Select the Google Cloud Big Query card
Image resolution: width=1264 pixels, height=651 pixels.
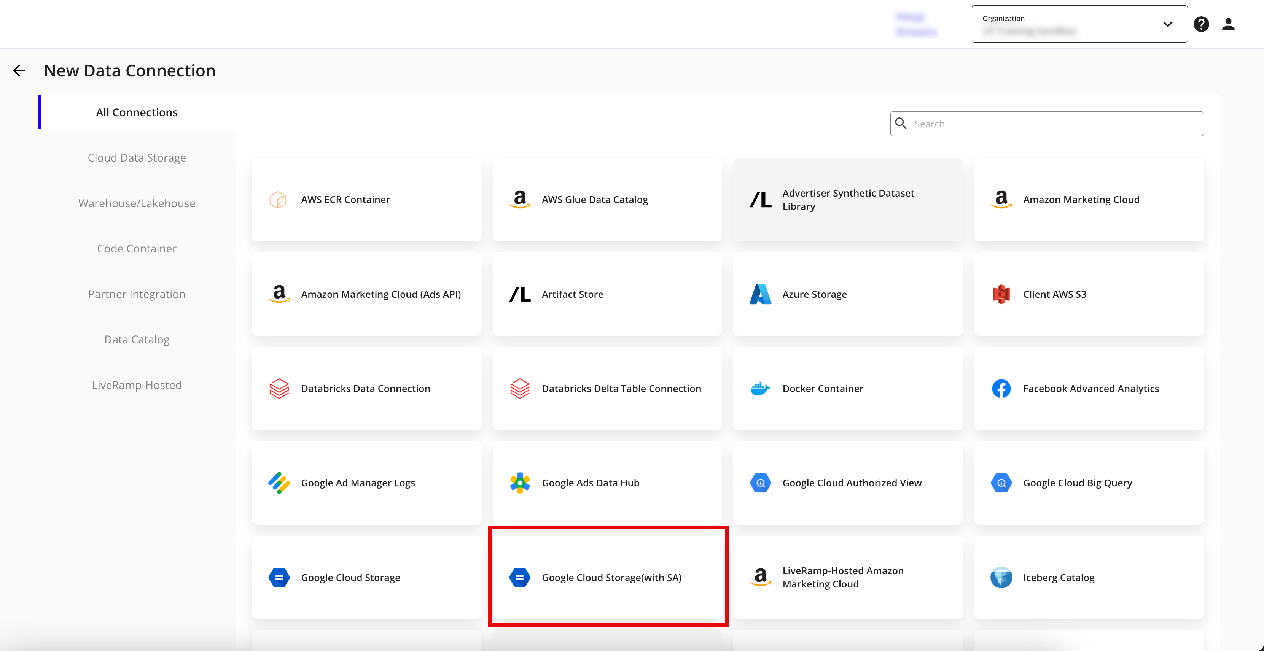click(1088, 483)
